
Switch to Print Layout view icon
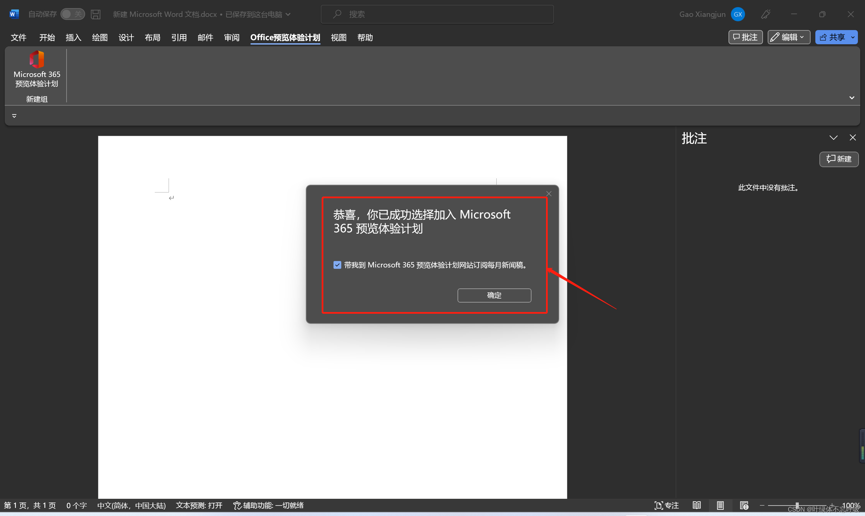click(720, 505)
